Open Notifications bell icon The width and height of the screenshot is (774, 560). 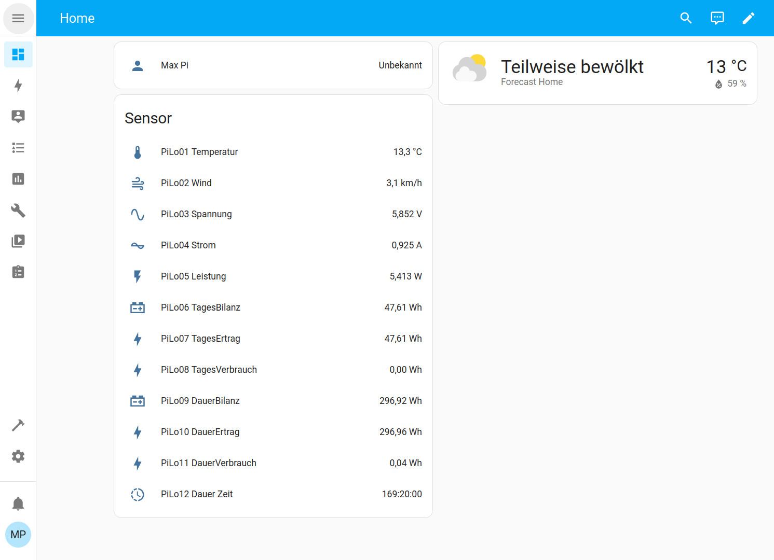tap(18, 503)
